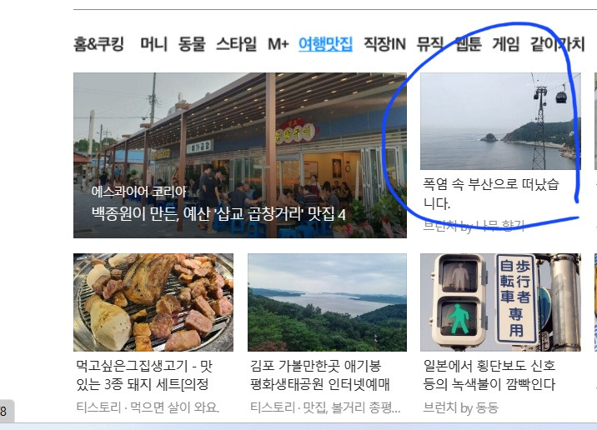Select the 여행맛집 tab
Viewport: 597px width, 430px height.
coord(325,44)
